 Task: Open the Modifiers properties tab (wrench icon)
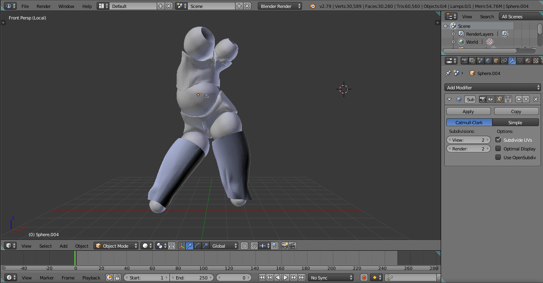pos(512,61)
